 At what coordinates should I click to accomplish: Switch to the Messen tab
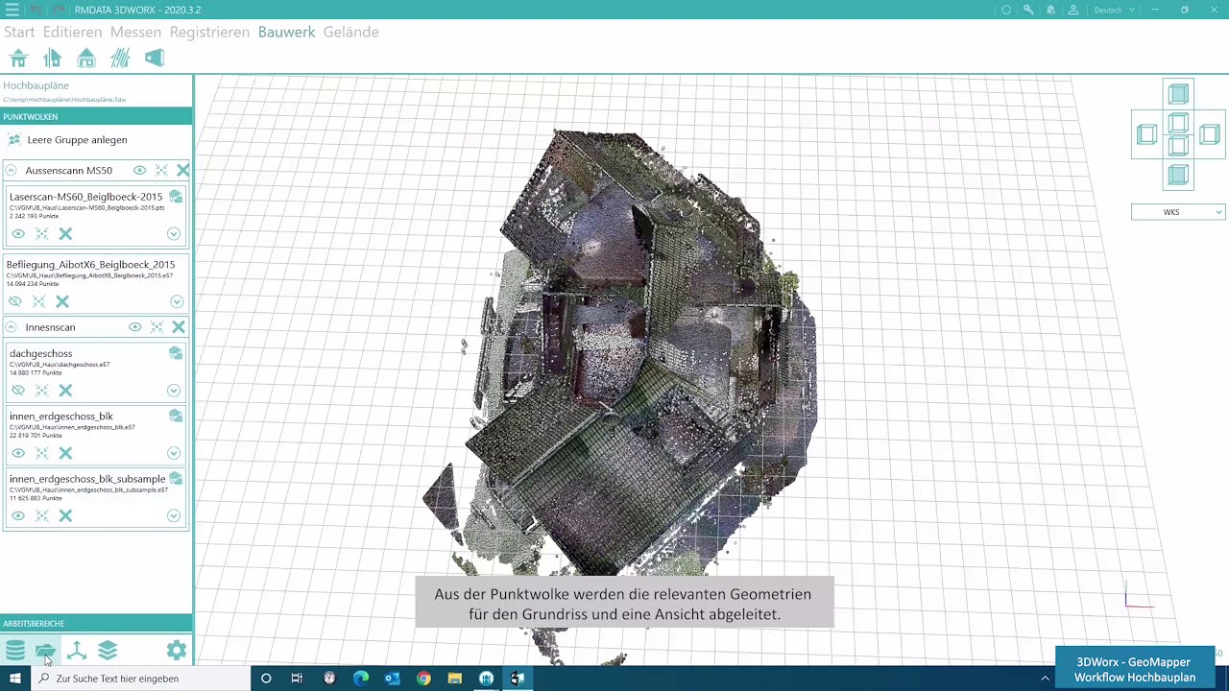tap(135, 32)
